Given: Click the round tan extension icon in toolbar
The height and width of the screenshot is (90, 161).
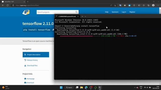Looking at the screenshot, I should [x=125, y=5].
